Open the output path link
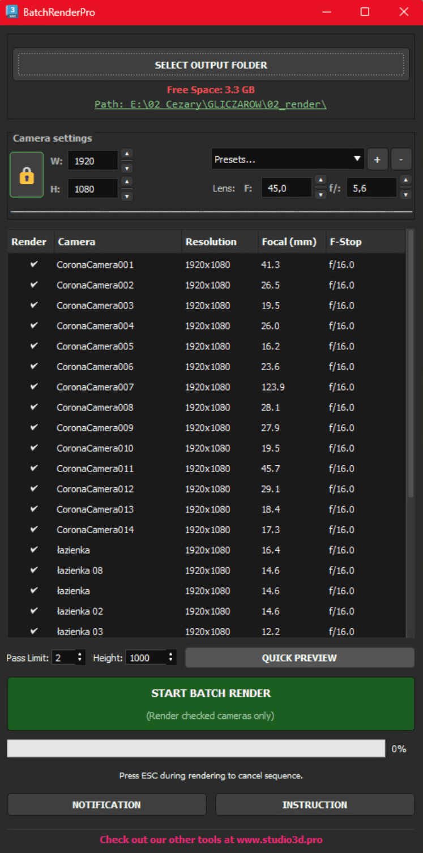Image resolution: width=423 pixels, height=853 pixels. point(211,104)
